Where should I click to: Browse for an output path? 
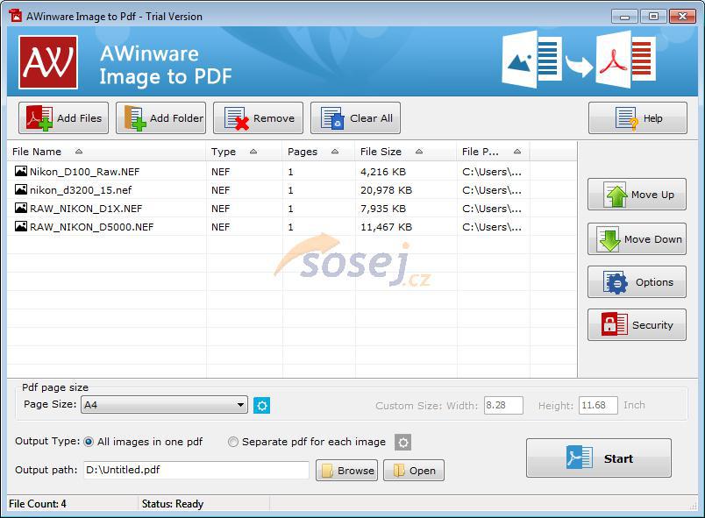pyautogui.click(x=346, y=471)
